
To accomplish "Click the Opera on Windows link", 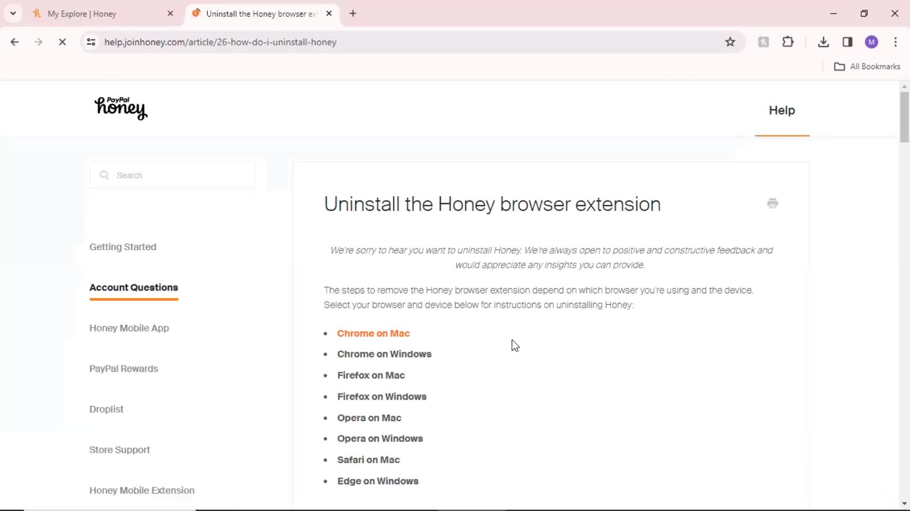I will [380, 439].
